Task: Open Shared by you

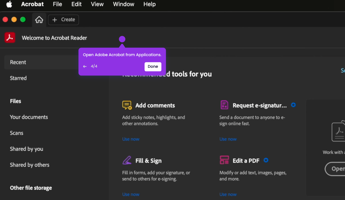Action: pos(26,149)
